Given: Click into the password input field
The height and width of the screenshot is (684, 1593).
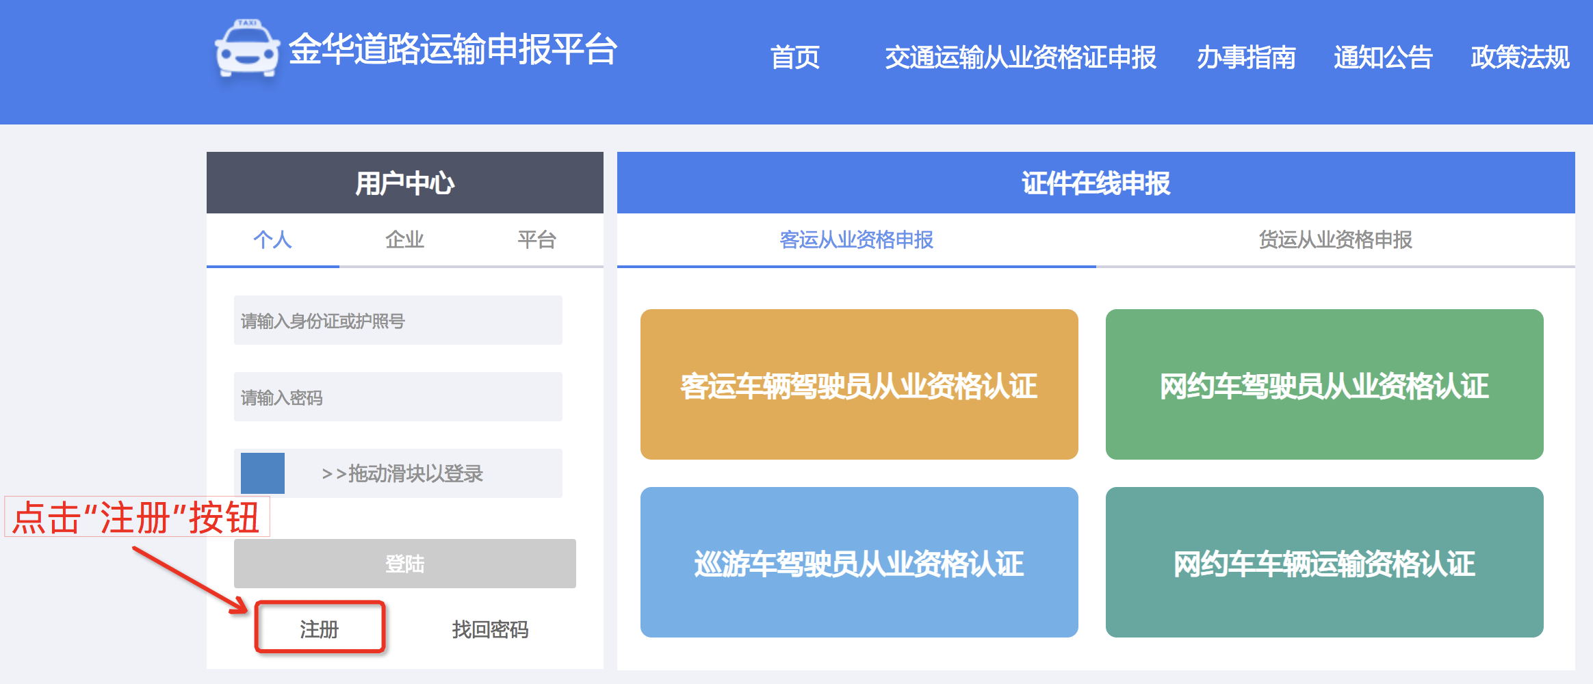Looking at the screenshot, I should [398, 397].
